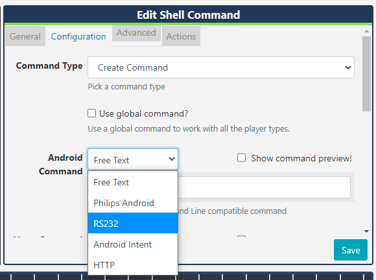The height and width of the screenshot is (280, 376).
Task: Pick Android Intent from the list
Action: click(133, 244)
